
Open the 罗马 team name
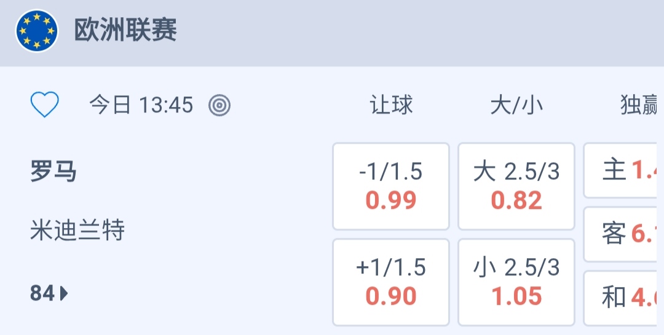53,171
